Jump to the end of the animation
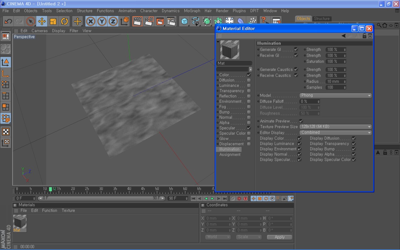The width and height of the screenshot is (400, 250). 225,198
